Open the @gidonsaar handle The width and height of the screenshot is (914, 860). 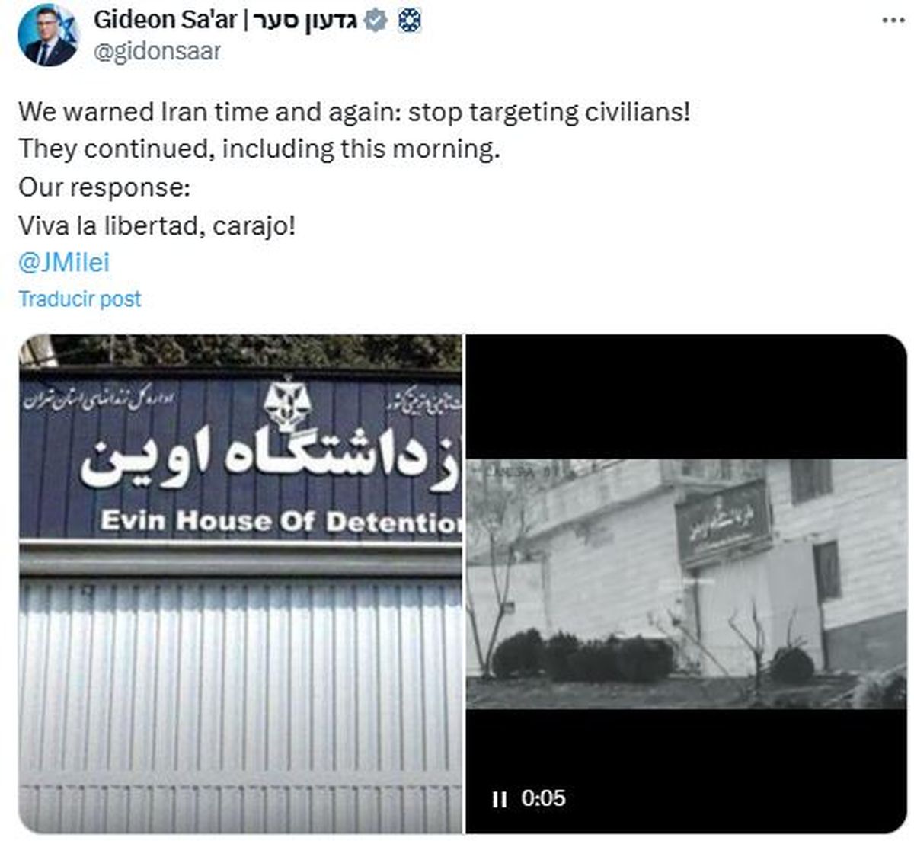pyautogui.click(x=157, y=51)
